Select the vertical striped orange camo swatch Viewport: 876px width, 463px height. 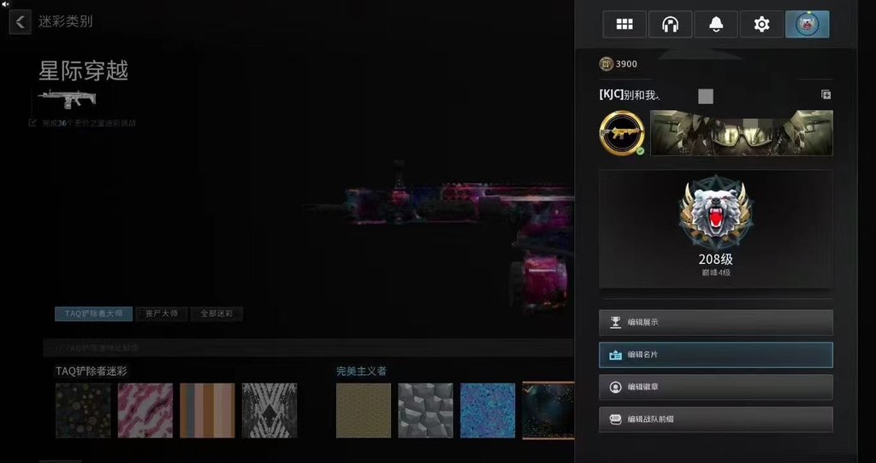(207, 411)
